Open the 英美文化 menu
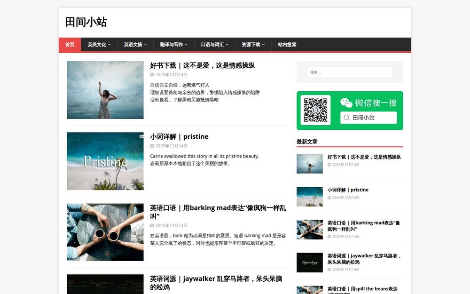Screen dimensions: 470x294 click(x=99, y=45)
